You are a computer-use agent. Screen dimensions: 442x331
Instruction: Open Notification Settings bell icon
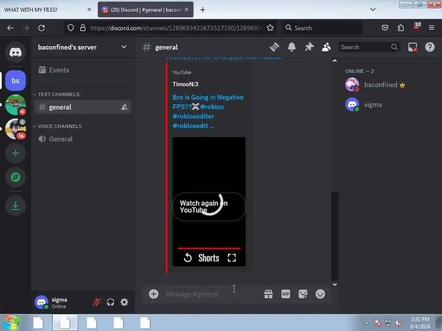tap(292, 47)
